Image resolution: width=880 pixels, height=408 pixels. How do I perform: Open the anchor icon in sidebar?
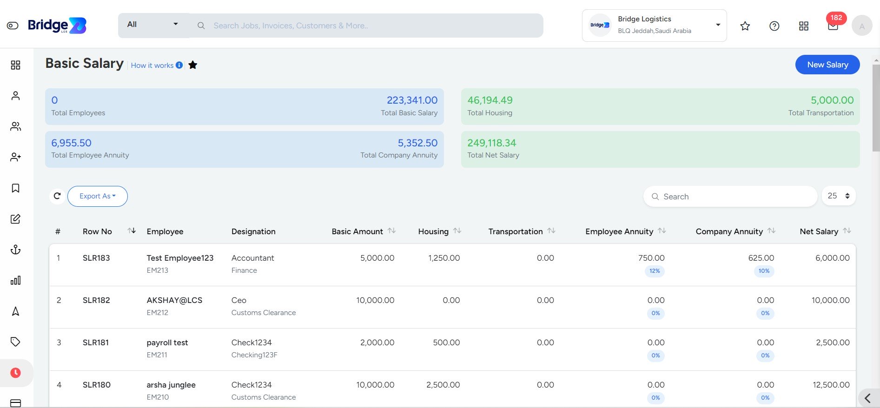point(15,250)
